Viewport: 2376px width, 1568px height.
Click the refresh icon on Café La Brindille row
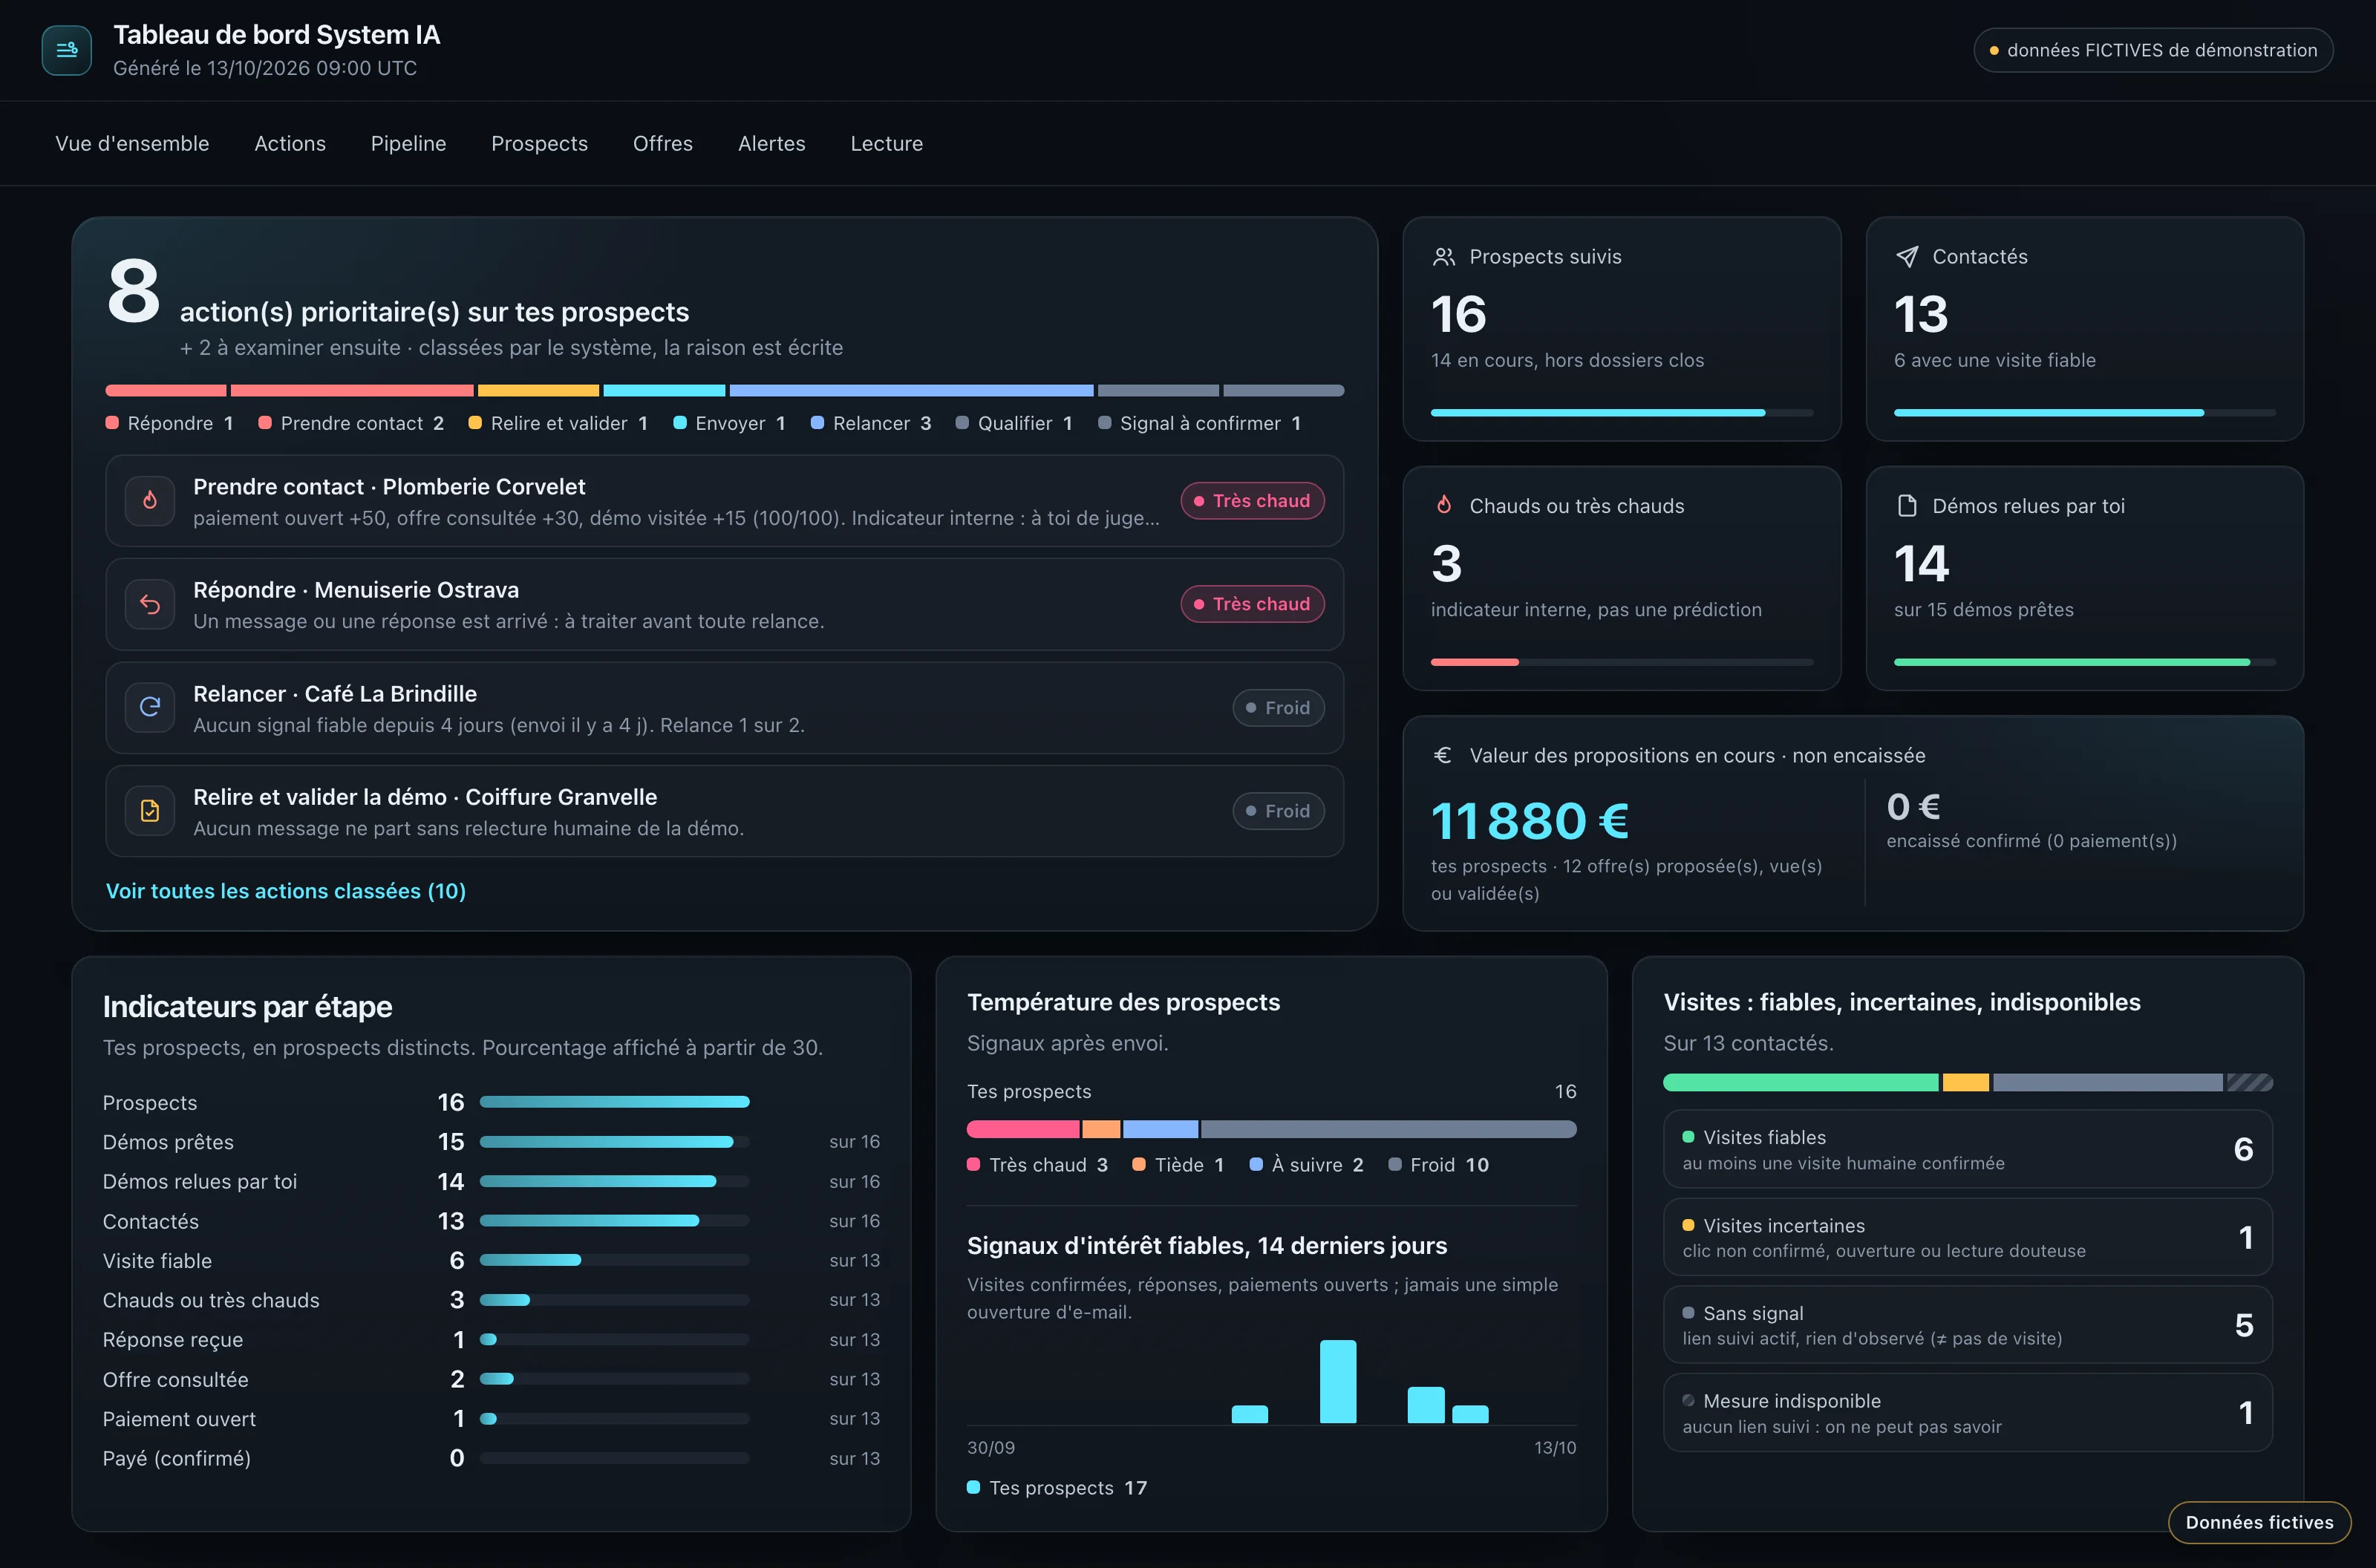(150, 707)
